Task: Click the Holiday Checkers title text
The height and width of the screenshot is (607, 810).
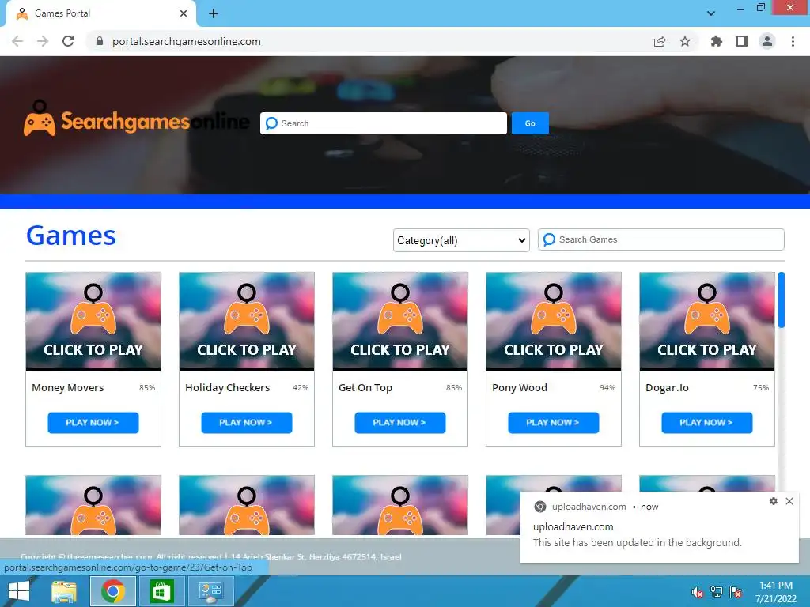Action: coord(227,387)
